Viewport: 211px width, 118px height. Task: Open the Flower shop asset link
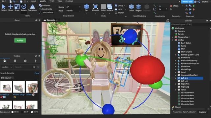pyautogui.click(x=19, y=94)
